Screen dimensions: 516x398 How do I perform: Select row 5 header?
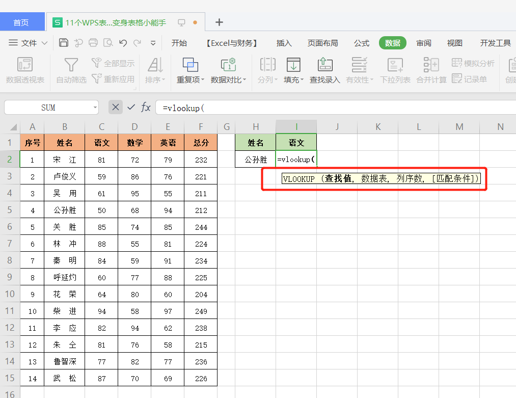[10, 209]
